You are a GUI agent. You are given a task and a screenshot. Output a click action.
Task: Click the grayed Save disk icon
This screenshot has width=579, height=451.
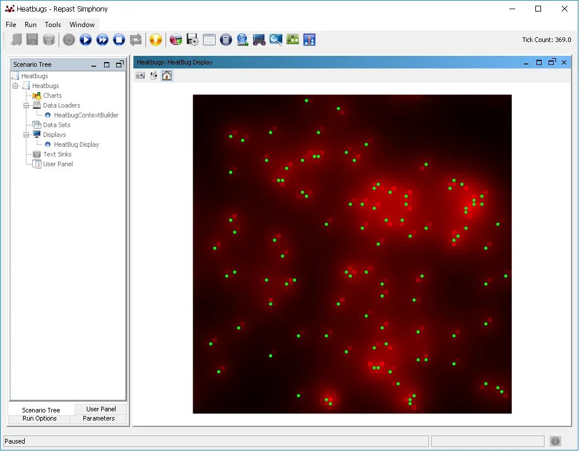click(32, 40)
